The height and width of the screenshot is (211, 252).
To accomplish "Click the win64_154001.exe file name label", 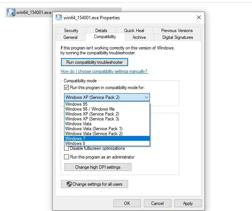I will click(x=34, y=12).
